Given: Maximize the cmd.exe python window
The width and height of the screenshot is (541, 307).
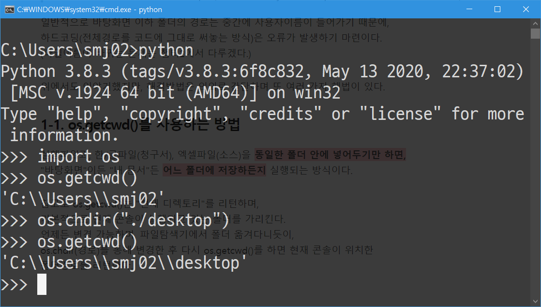Looking at the screenshot, I should click(x=497, y=9).
